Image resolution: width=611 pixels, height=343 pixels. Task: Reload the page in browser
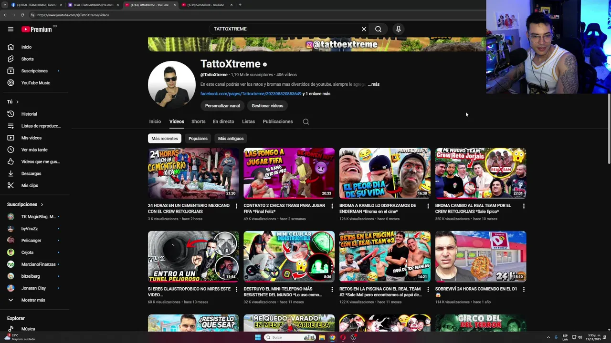pos(22,15)
